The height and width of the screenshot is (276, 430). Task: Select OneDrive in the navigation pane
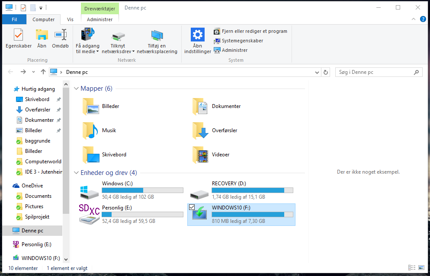pyautogui.click(x=32, y=186)
